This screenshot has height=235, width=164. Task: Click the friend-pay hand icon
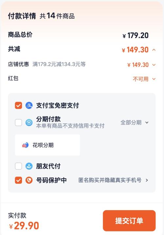(x=29, y=166)
